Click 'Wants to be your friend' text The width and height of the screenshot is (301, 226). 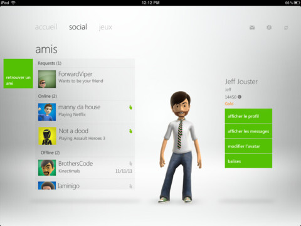tap(81, 81)
